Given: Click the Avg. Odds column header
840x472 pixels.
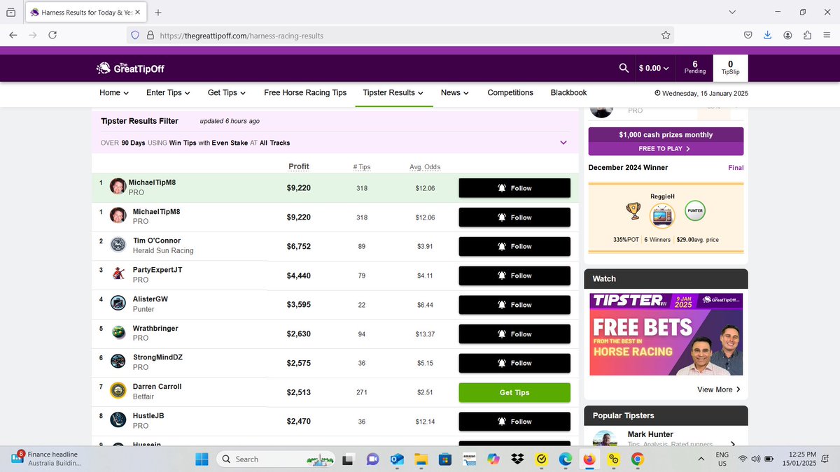Looking at the screenshot, I should pos(425,166).
